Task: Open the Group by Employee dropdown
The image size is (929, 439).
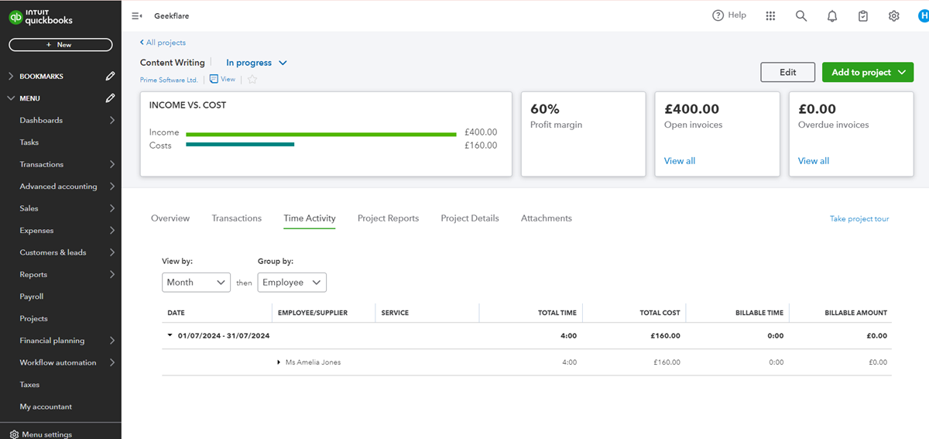Action: tap(292, 283)
